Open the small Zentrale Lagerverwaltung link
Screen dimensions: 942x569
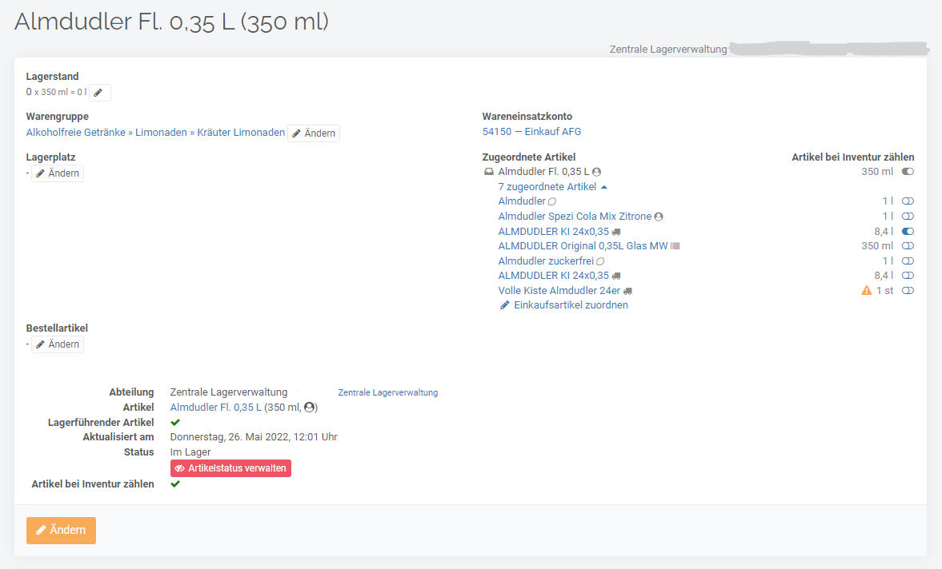click(x=388, y=392)
